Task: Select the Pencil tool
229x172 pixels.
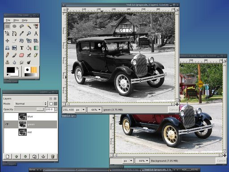Action: [x=7, y=55]
